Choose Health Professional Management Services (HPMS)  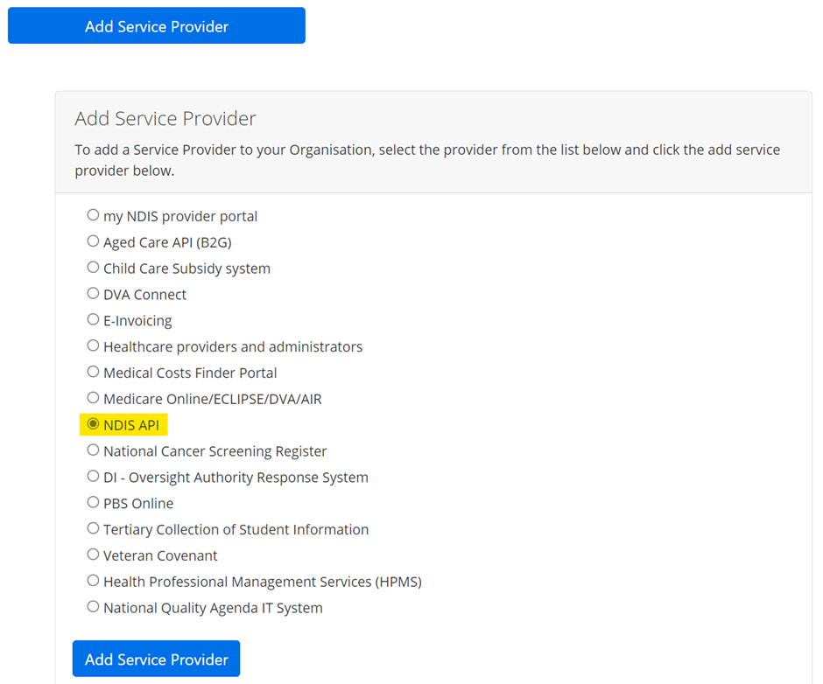[93, 581]
